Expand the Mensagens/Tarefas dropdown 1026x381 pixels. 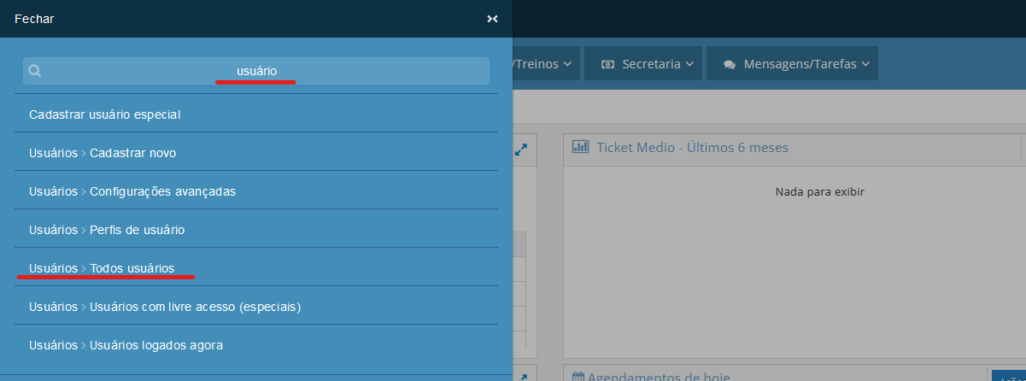point(792,64)
